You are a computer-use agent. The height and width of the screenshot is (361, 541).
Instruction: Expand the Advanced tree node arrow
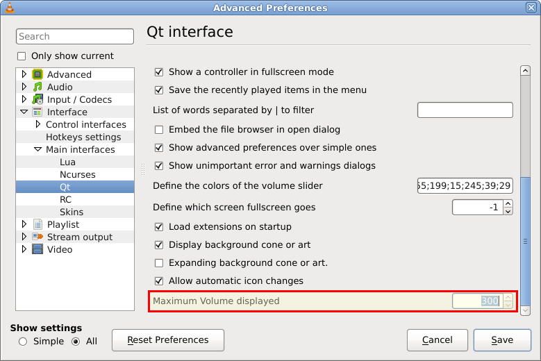(24, 74)
